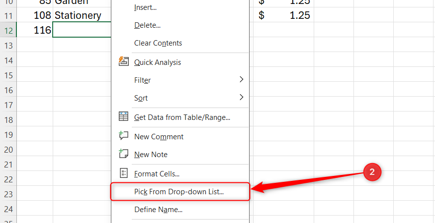Viewport: 435px width, 223px height.
Task: Select row 17 header
Action: coord(8,105)
